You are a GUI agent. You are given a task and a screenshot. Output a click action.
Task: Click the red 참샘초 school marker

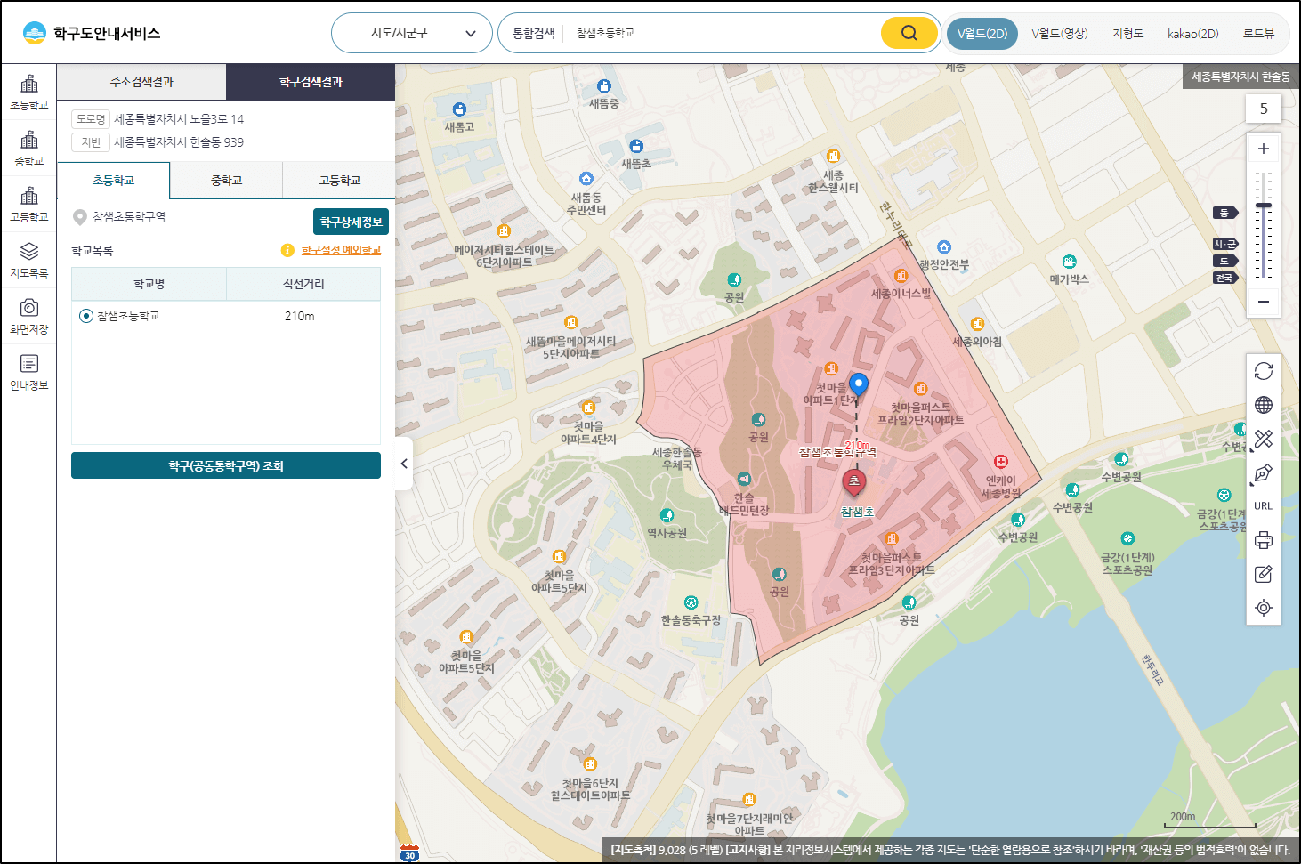[x=854, y=483]
